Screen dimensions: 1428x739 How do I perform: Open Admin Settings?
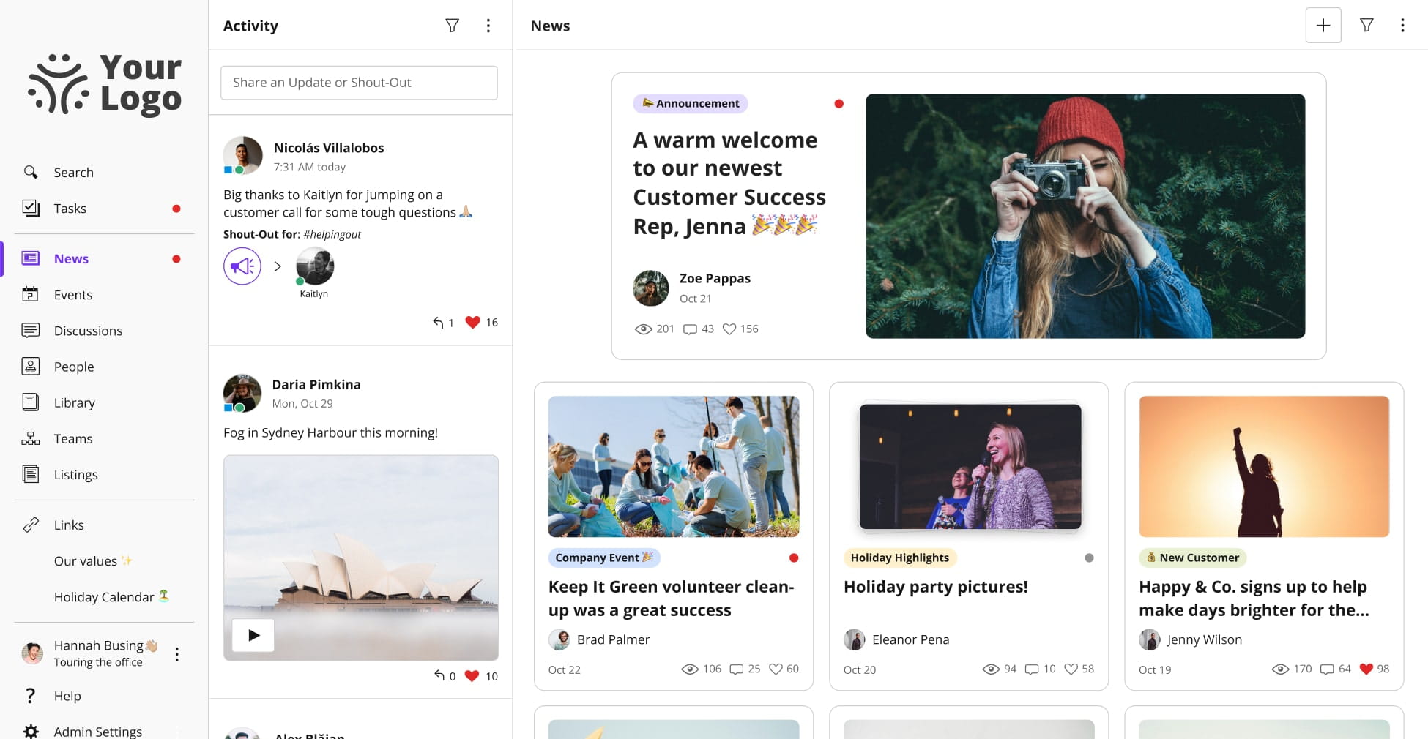tap(97, 731)
